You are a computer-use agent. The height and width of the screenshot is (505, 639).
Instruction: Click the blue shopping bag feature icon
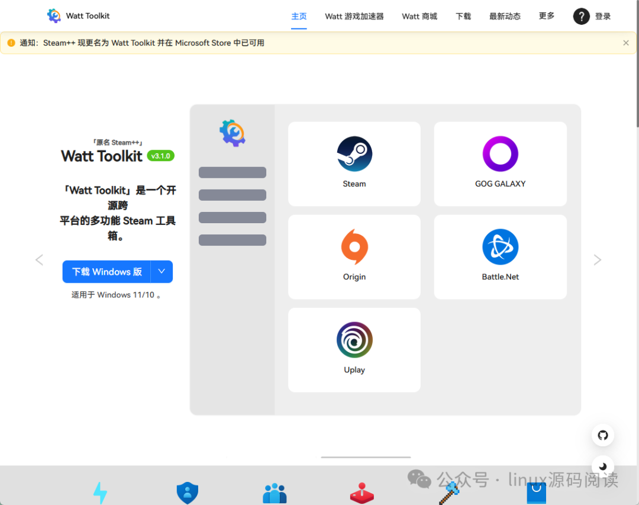[x=536, y=493]
